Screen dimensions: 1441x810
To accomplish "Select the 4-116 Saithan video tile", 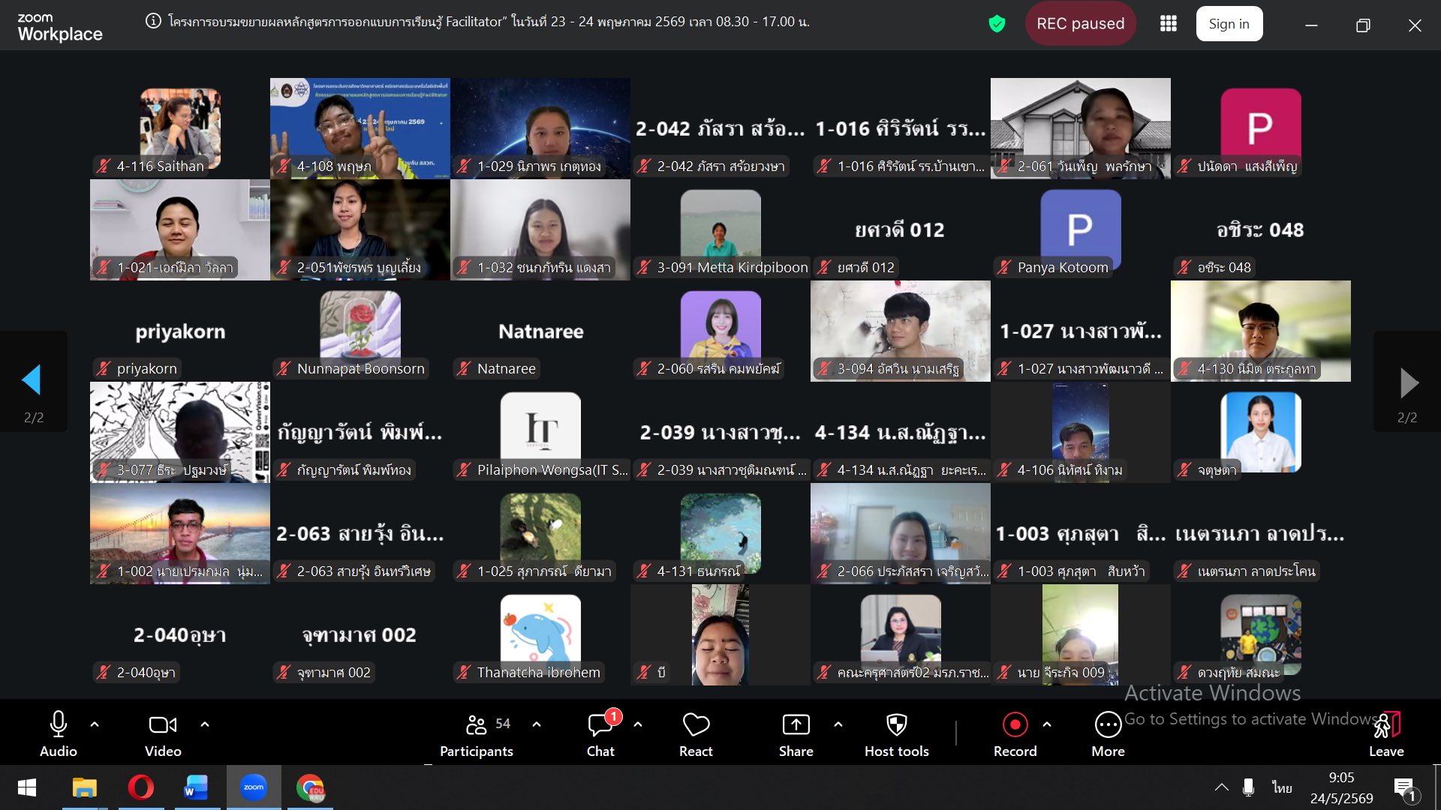I will click(x=180, y=128).
